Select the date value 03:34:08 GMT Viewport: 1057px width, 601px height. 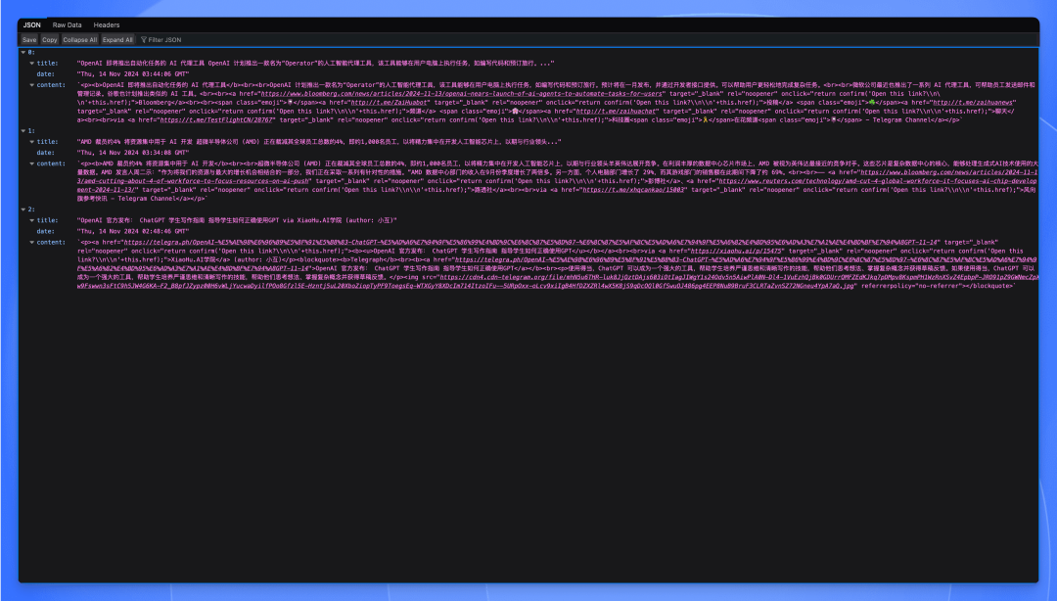click(133, 153)
